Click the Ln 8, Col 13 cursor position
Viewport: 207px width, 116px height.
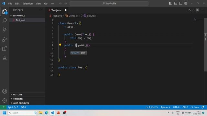click(152, 107)
